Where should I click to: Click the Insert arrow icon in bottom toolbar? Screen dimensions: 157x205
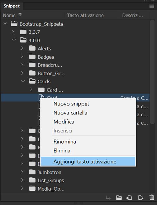108,198
